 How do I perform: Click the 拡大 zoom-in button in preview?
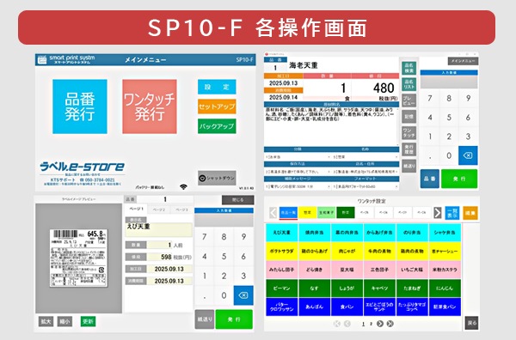coord(46,321)
